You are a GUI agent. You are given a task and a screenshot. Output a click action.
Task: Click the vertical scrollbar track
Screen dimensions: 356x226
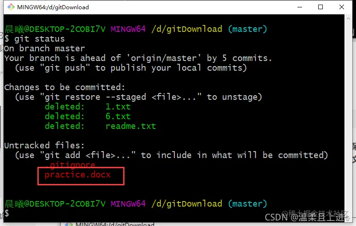pyautogui.click(x=348, y=118)
